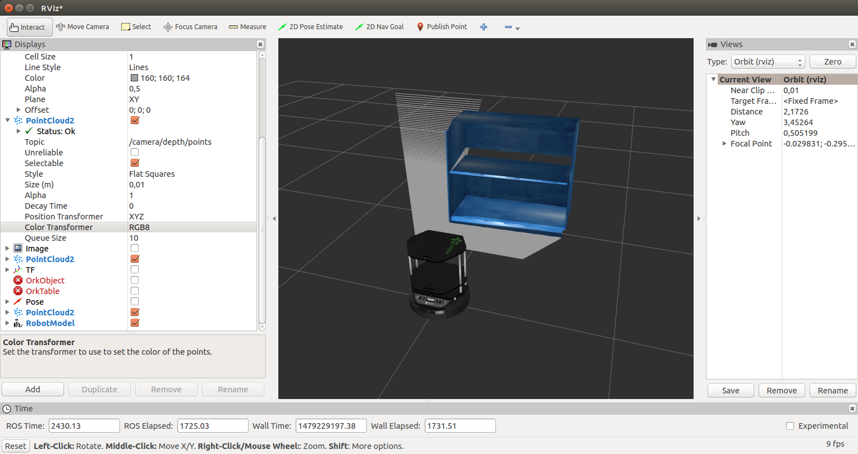Image resolution: width=858 pixels, height=454 pixels.
Task: Click the Time panel clock icon
Action: (7, 409)
